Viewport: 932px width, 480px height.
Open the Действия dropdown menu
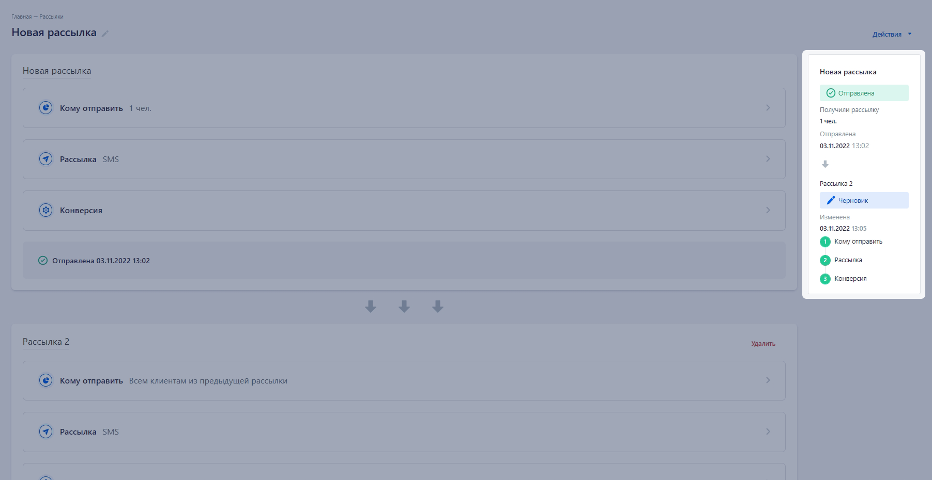892,34
